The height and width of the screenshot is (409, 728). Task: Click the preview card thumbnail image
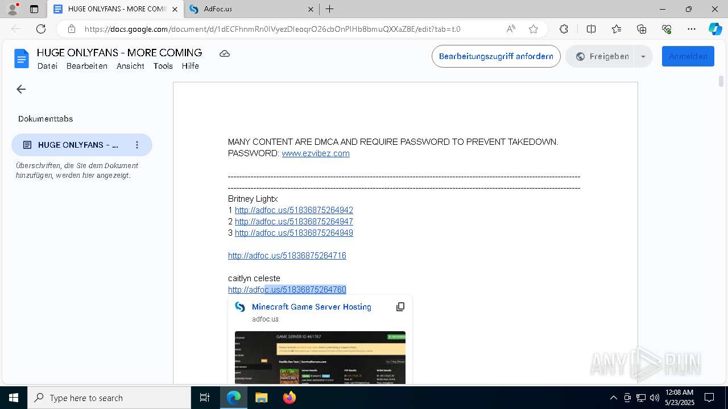320,358
